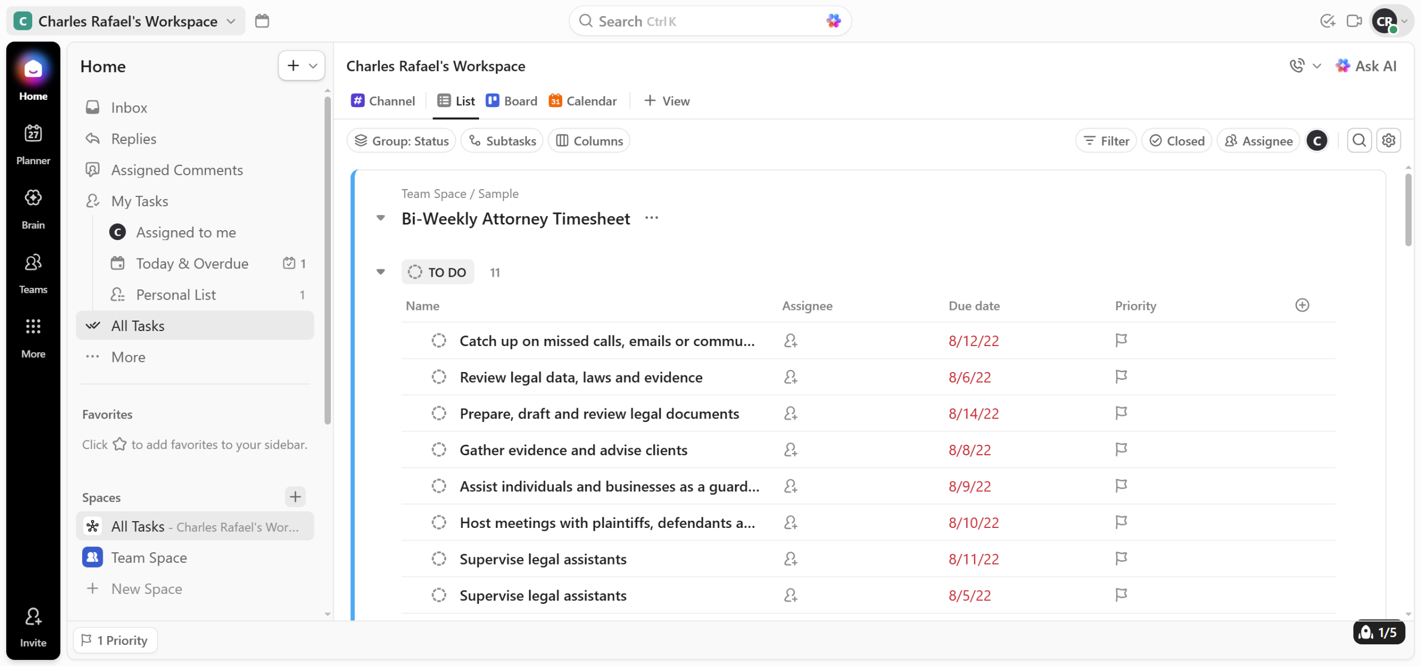Click the add column plus icon
Screen dimensions: 1421x666
1302,306
